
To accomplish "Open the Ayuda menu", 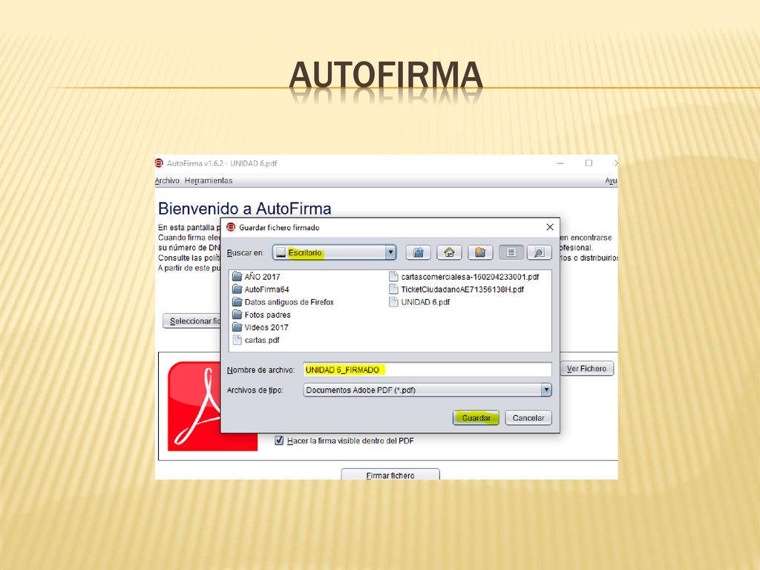I will click(x=611, y=180).
